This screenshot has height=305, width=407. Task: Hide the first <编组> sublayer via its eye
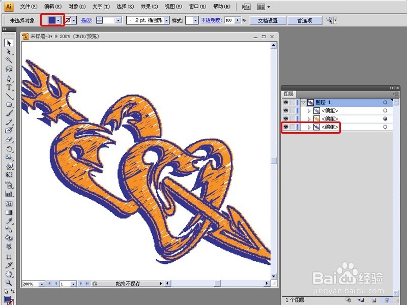click(285, 110)
